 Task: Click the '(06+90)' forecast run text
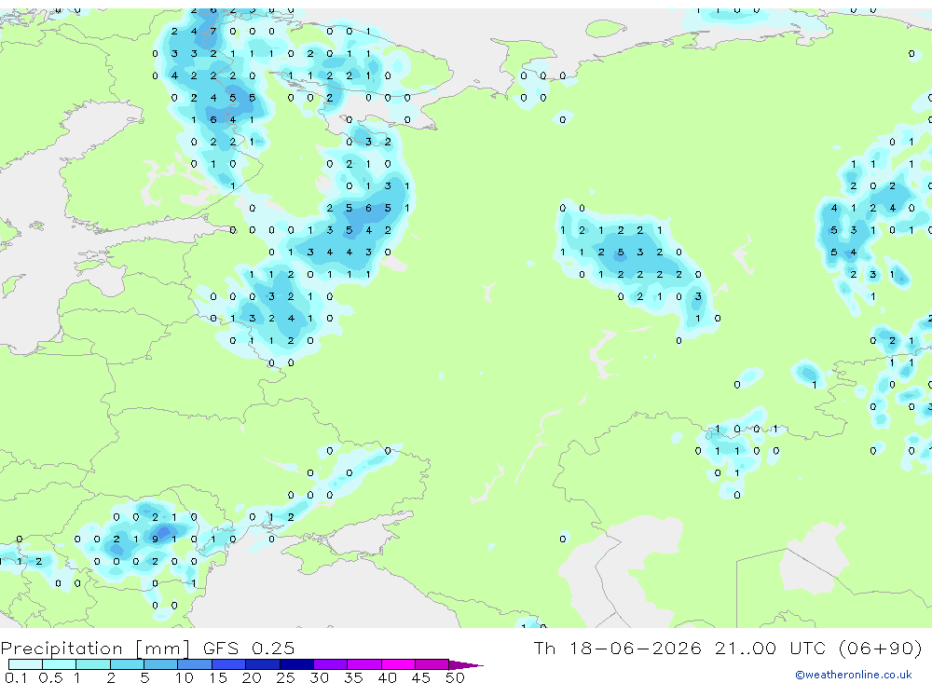pos(881,648)
